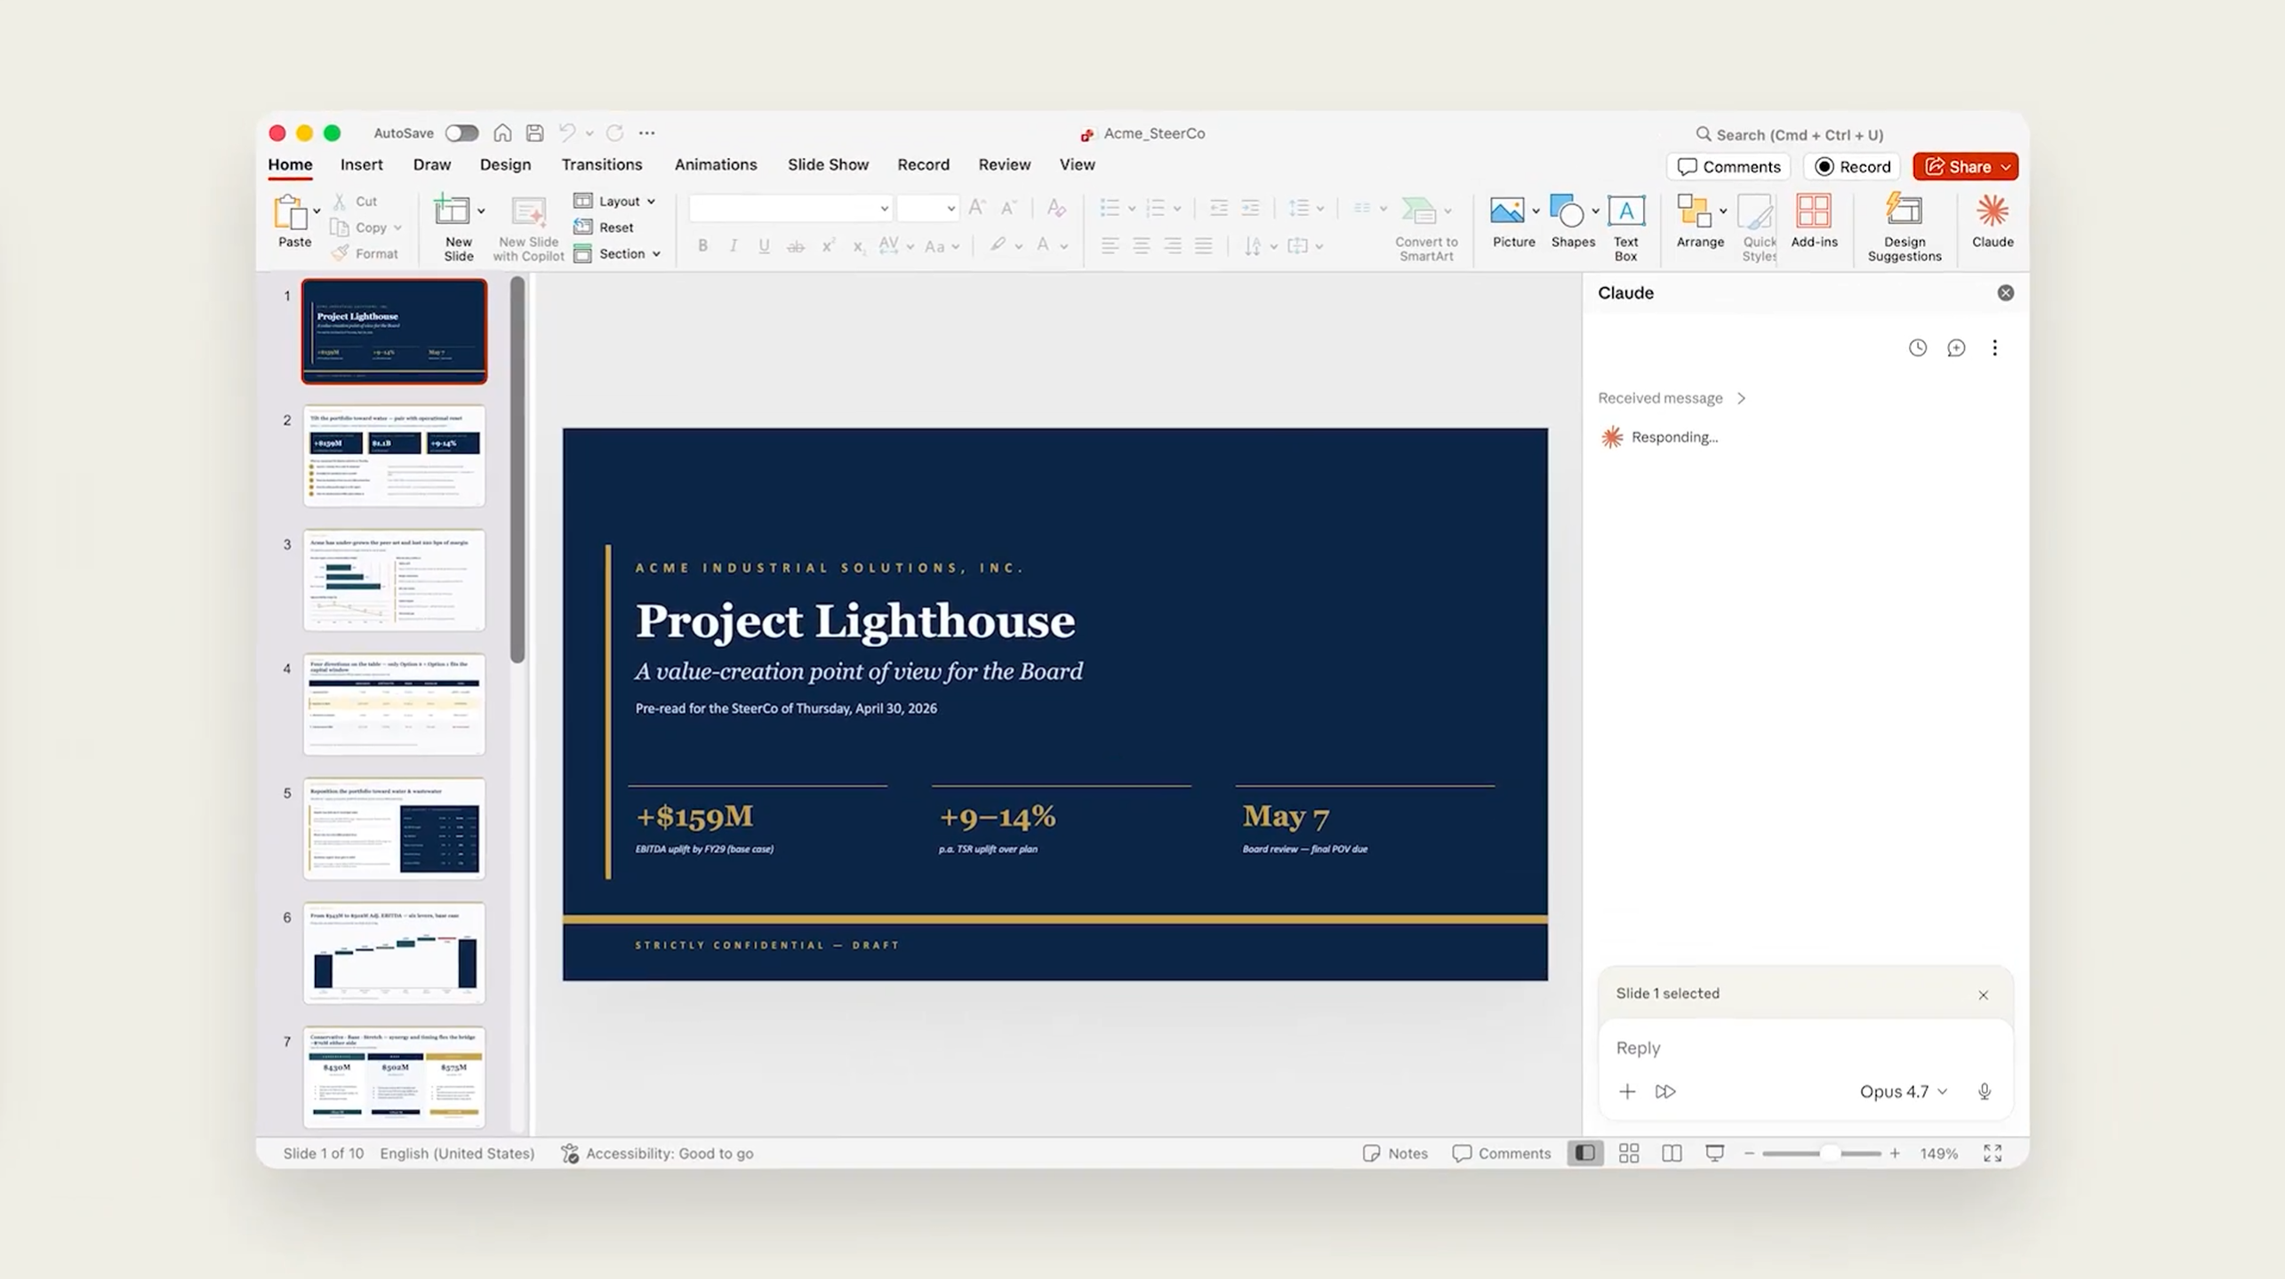The height and width of the screenshot is (1279, 2285).
Task: Switch to Slide Sorter grid view
Action: 1628,1153
